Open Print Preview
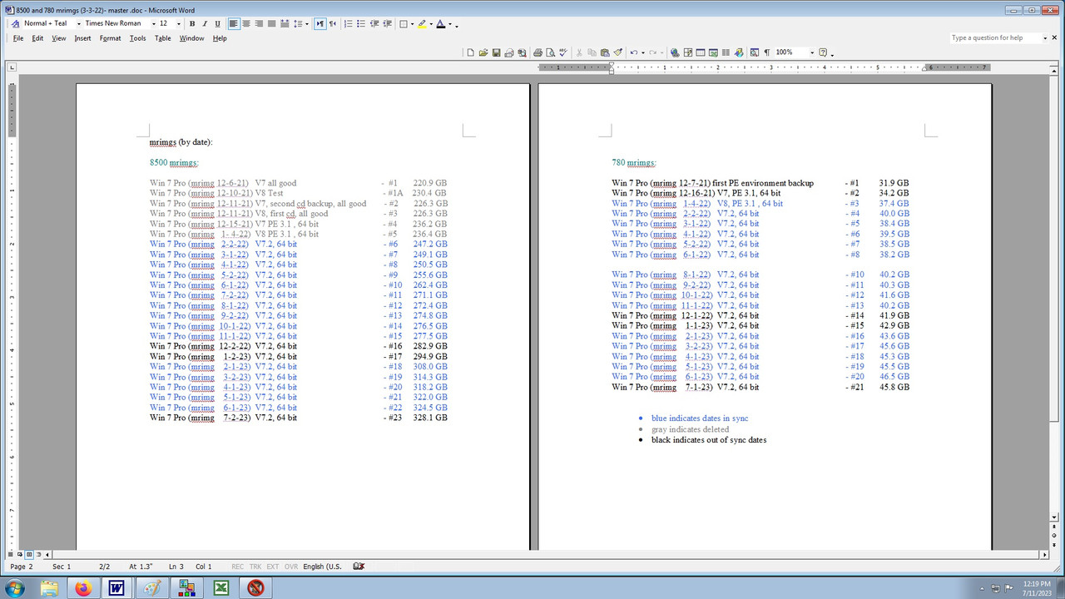The image size is (1065, 599). coord(550,52)
